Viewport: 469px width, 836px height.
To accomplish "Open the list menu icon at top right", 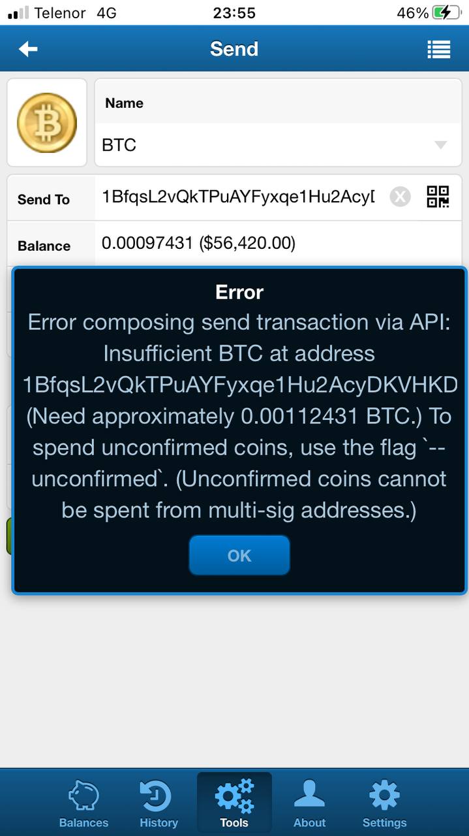I will click(439, 50).
